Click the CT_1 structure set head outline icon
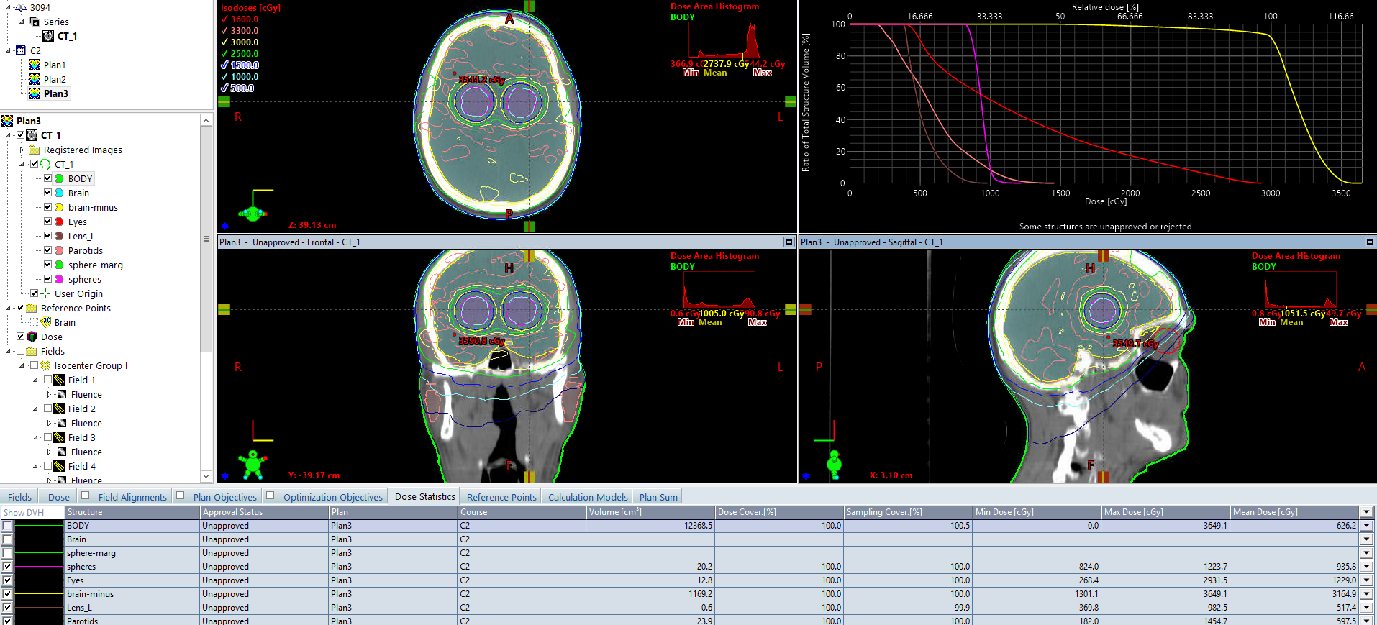This screenshot has width=1377, height=625. pos(46,164)
